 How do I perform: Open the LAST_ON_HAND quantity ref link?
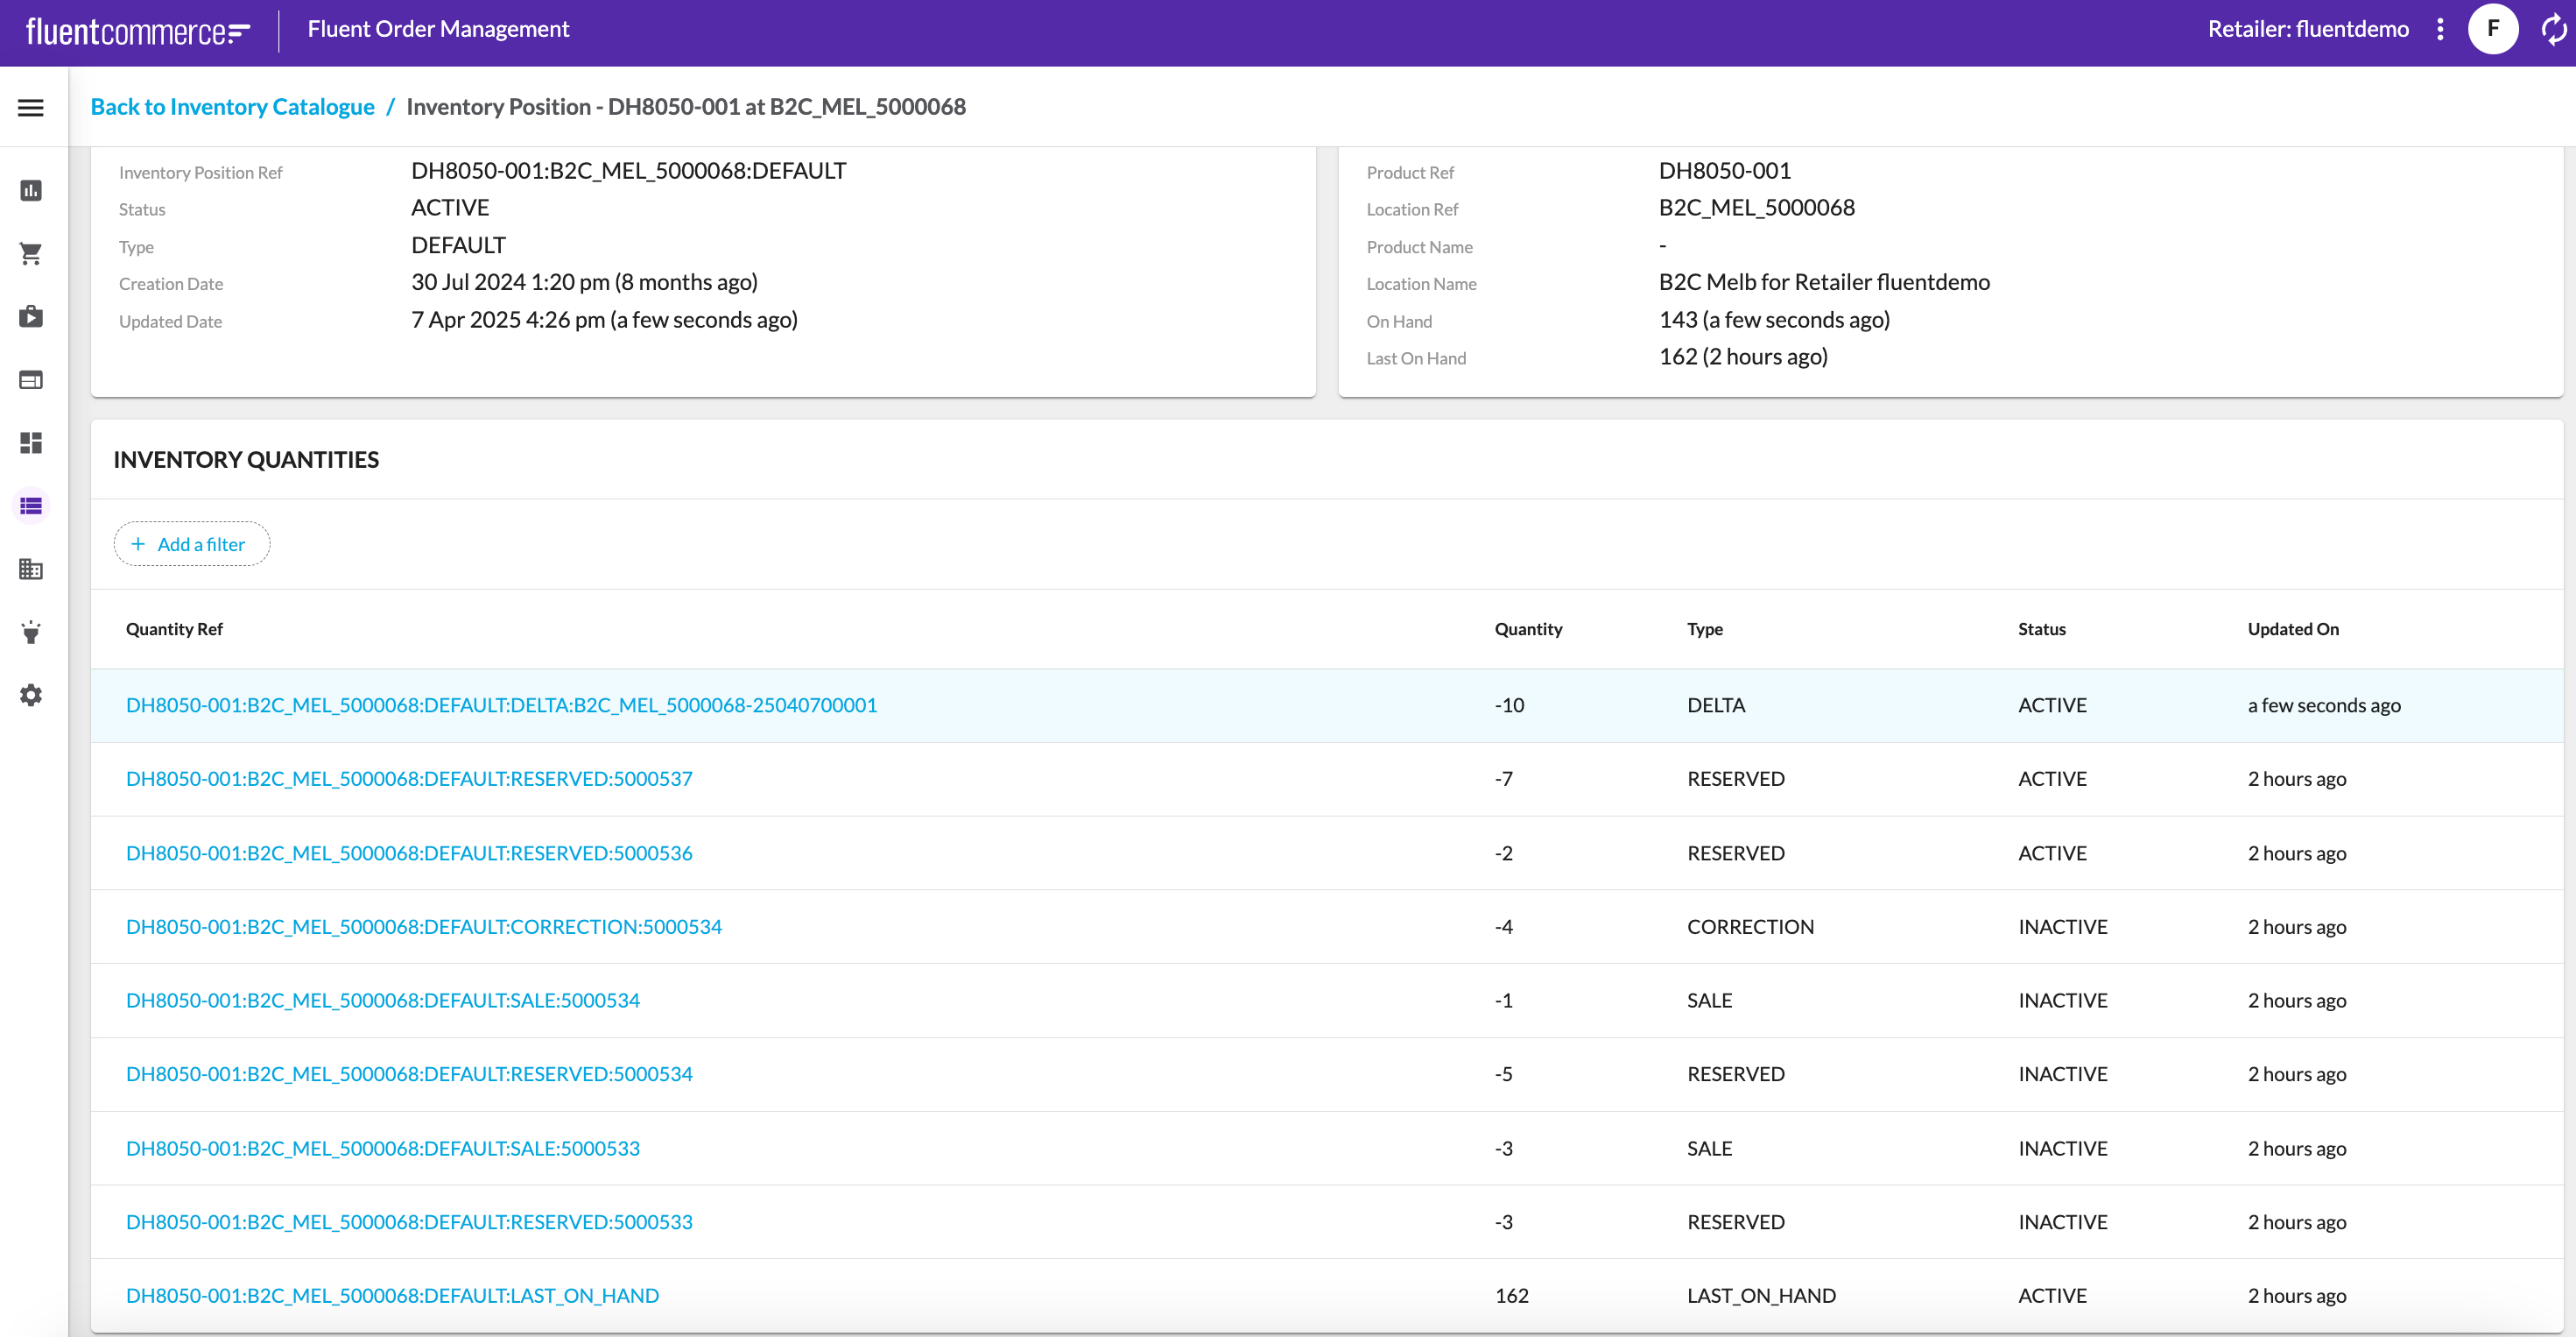[x=392, y=1295]
